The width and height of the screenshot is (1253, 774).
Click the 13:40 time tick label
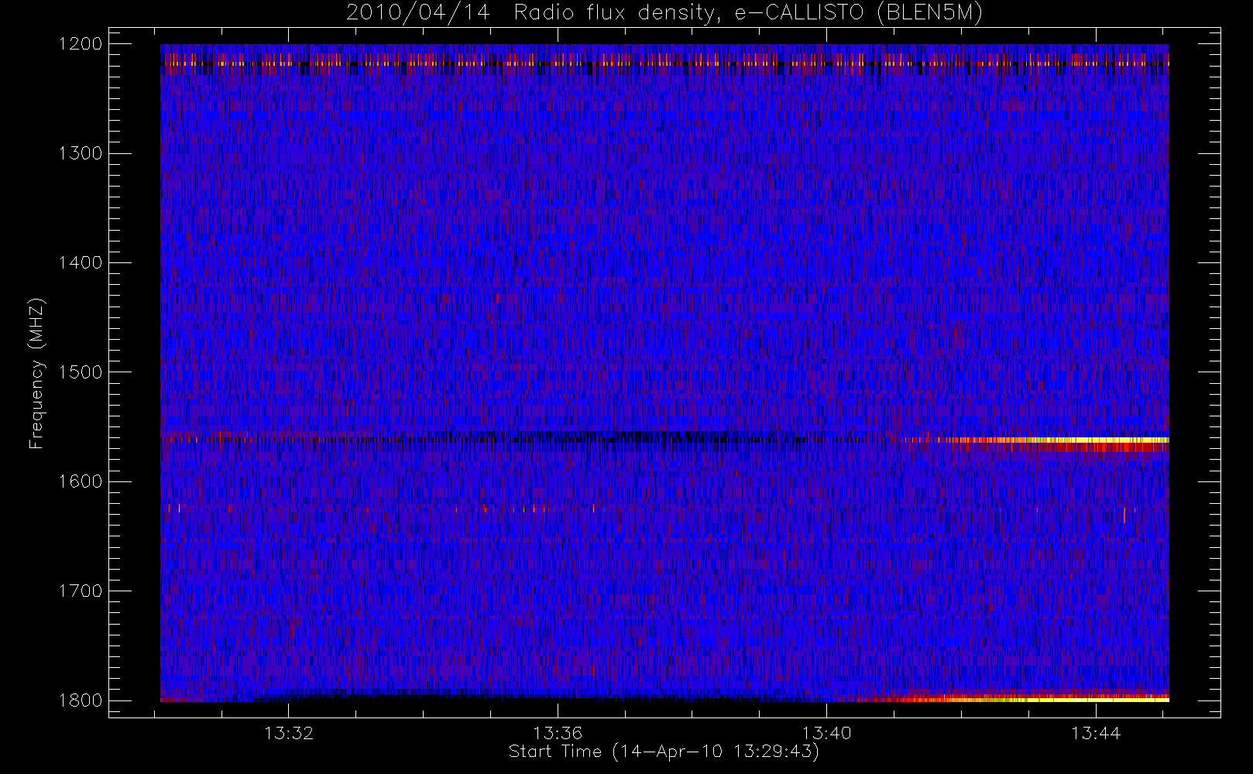(x=826, y=733)
